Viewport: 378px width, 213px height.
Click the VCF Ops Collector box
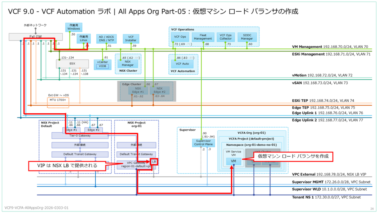point(226,37)
